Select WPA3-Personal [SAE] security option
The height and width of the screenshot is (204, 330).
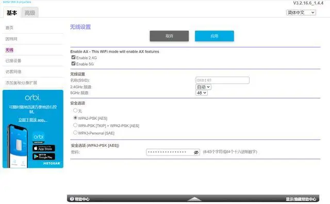pos(75,133)
